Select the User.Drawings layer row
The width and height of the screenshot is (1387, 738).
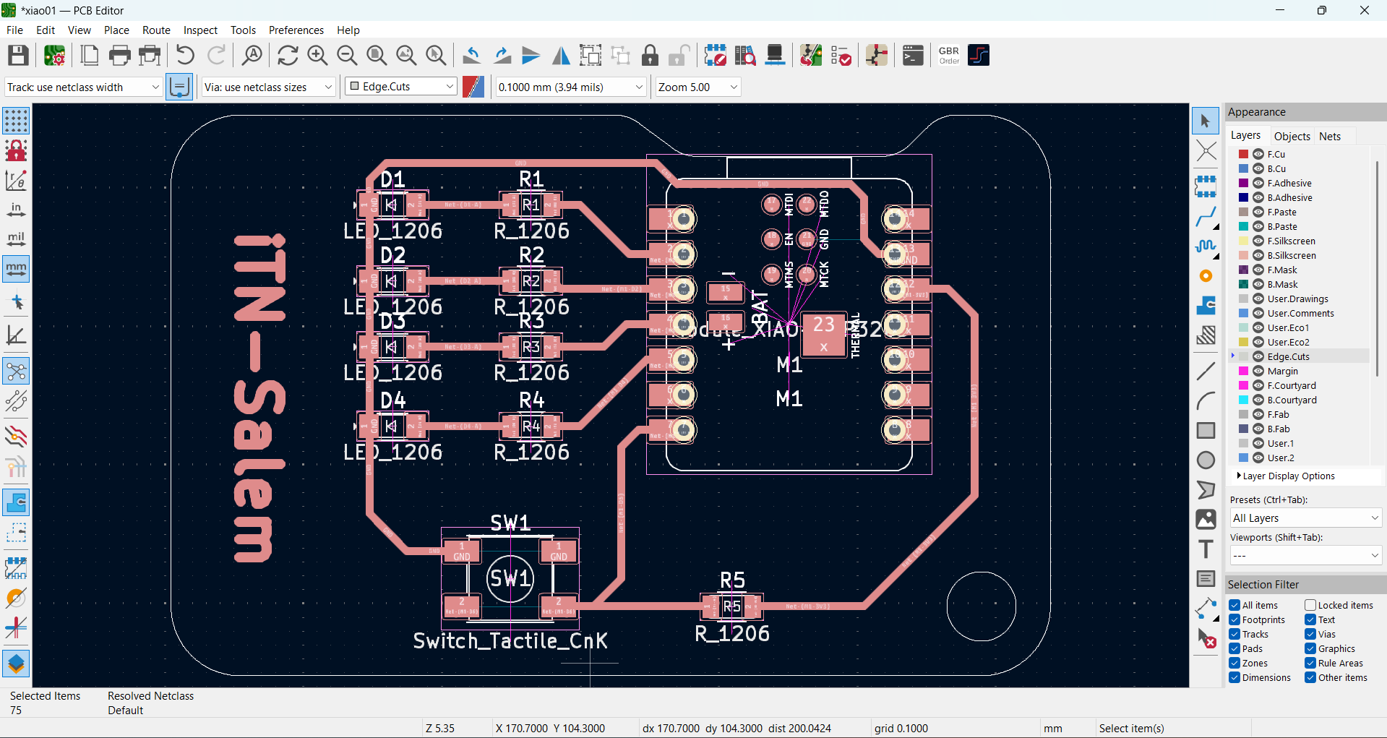click(x=1301, y=299)
